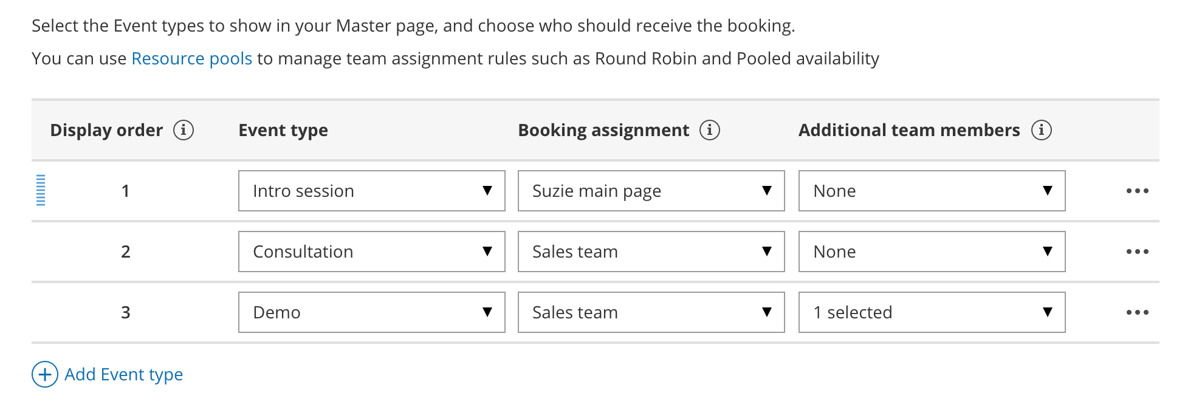This screenshot has height=418, width=1185.
Task: Click Additional team members info icon
Action: [x=1041, y=130]
